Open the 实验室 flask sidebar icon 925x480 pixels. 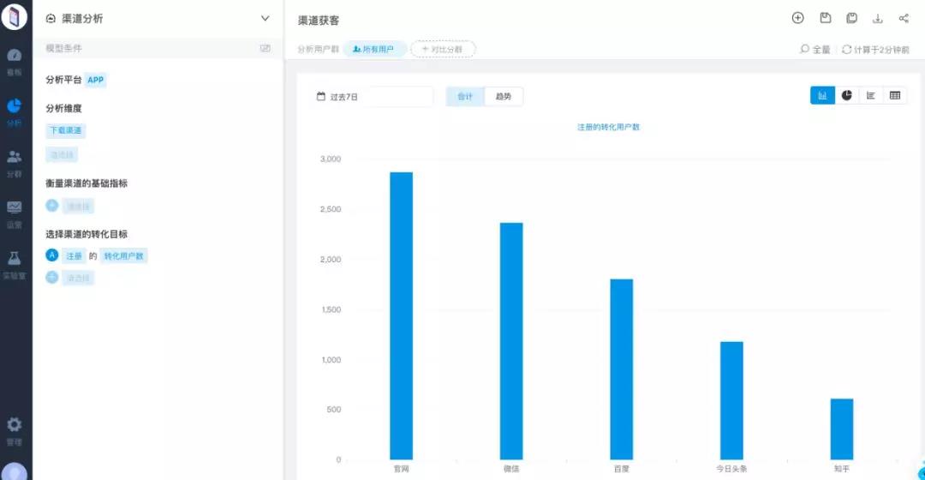pos(15,258)
